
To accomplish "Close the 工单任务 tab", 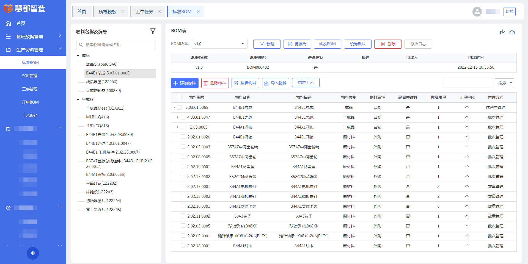I will (160, 12).
